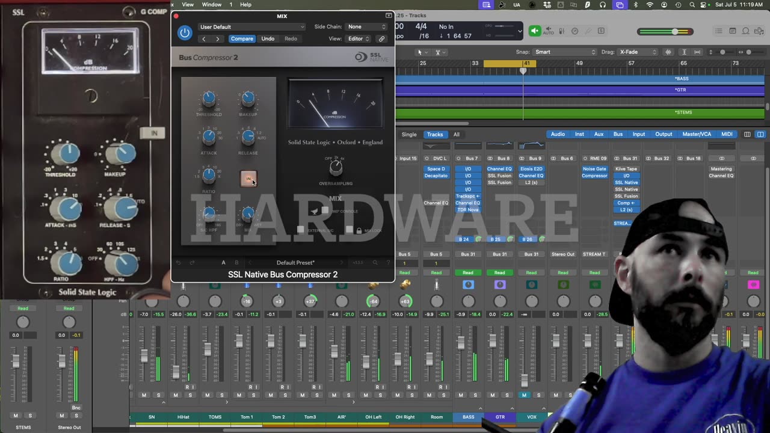Toggle the compressor IN button

coord(248,179)
